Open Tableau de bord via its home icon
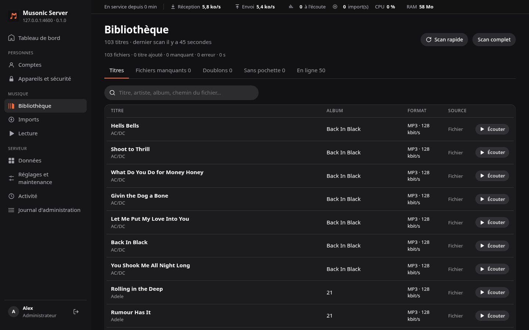This screenshot has height=330, width=529. click(x=11, y=38)
